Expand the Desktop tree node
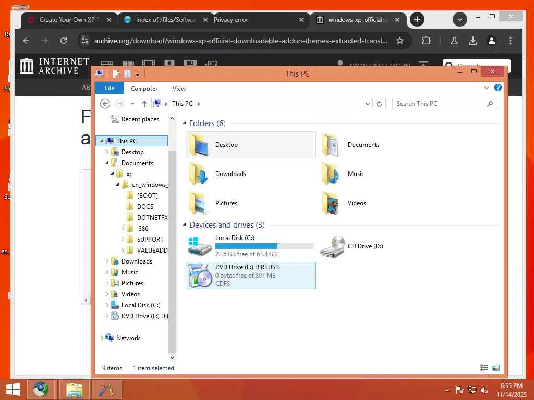534x400 pixels. click(x=107, y=152)
